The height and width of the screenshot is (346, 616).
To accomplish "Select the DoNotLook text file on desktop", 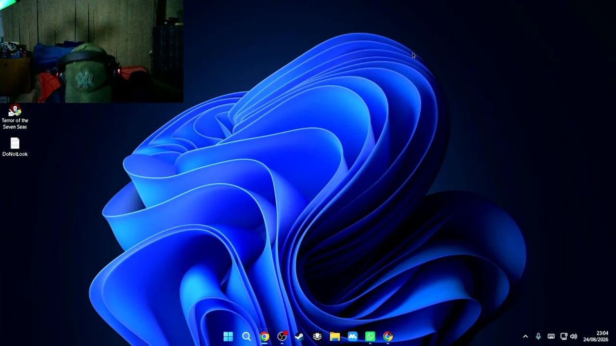I will coord(15,148).
